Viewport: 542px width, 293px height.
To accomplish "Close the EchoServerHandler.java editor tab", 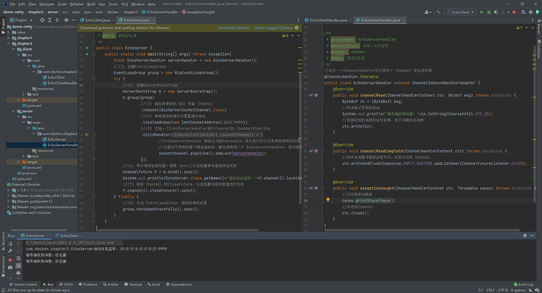I will click(403, 20).
